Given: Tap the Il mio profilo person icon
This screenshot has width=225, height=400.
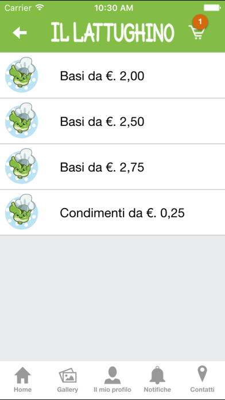Looking at the screenshot, I should 113,375.
